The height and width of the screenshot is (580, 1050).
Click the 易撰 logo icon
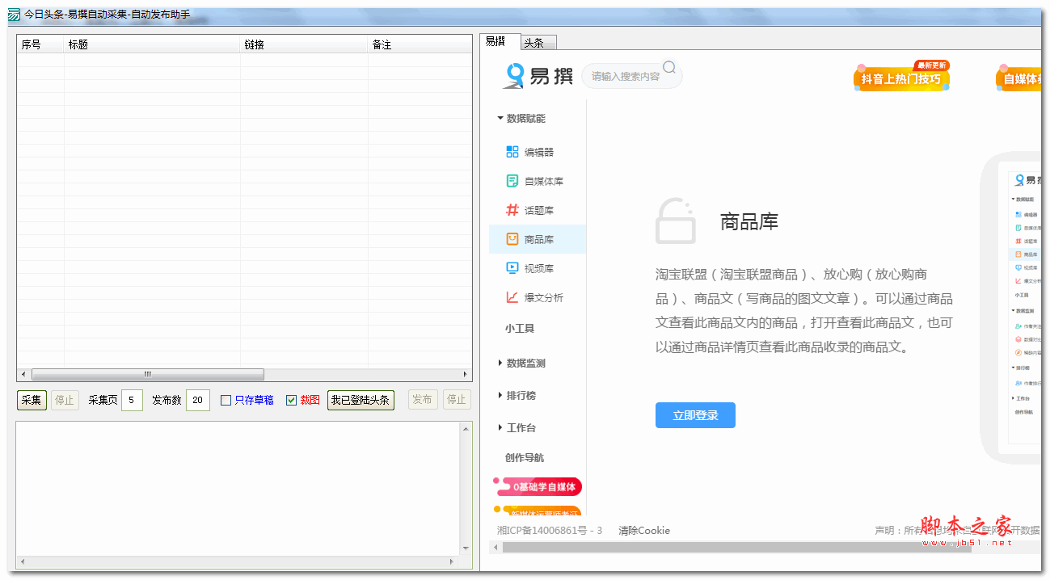514,76
